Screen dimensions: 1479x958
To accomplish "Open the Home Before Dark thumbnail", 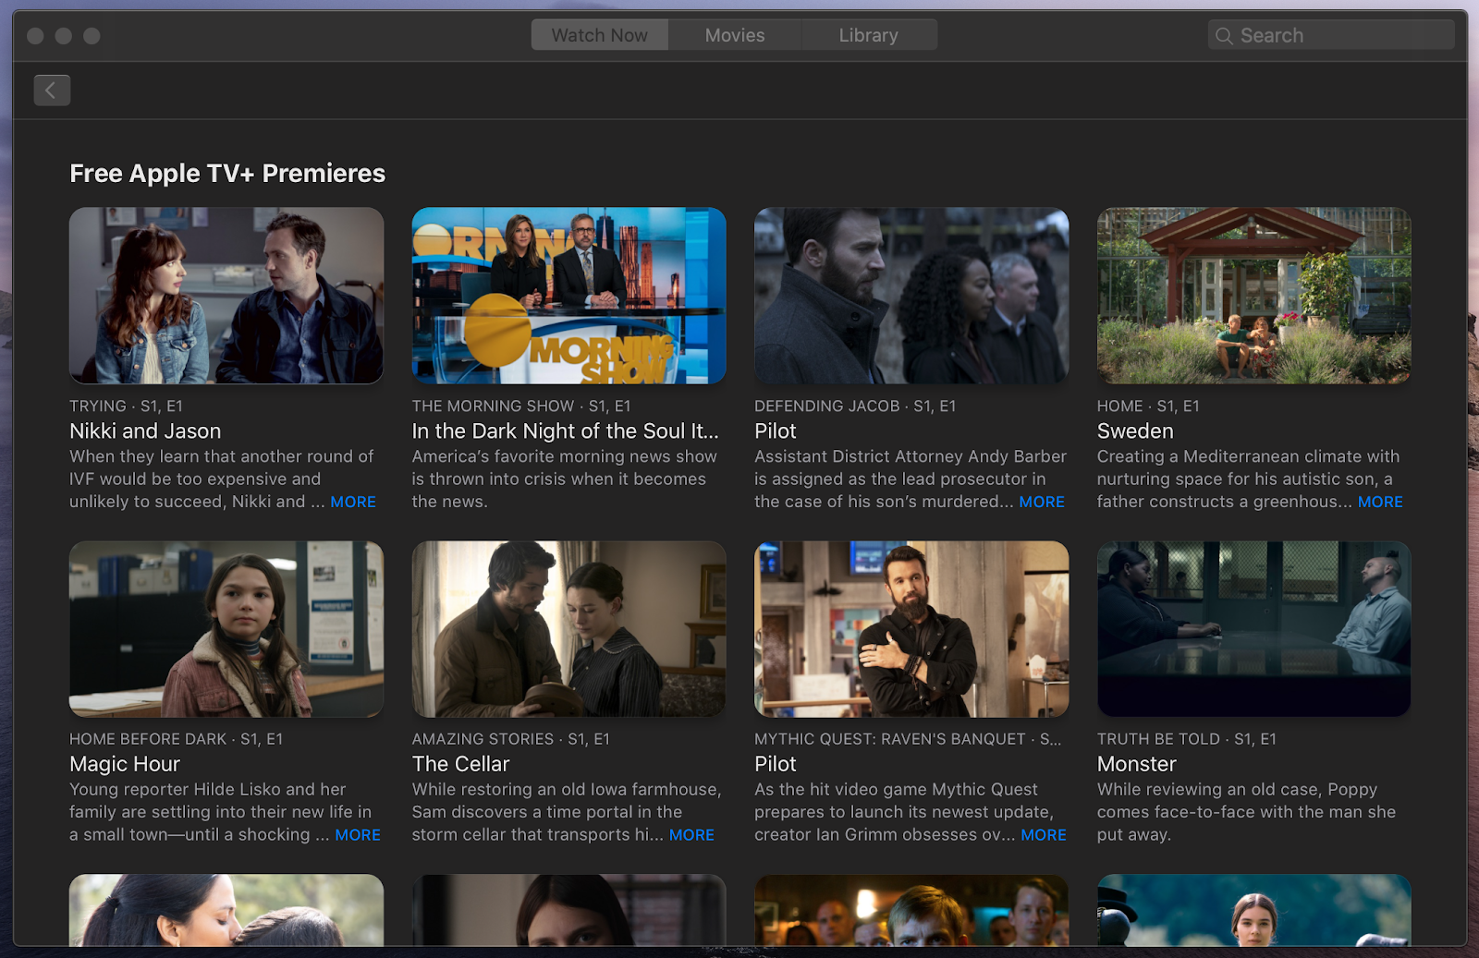I will pos(226,629).
